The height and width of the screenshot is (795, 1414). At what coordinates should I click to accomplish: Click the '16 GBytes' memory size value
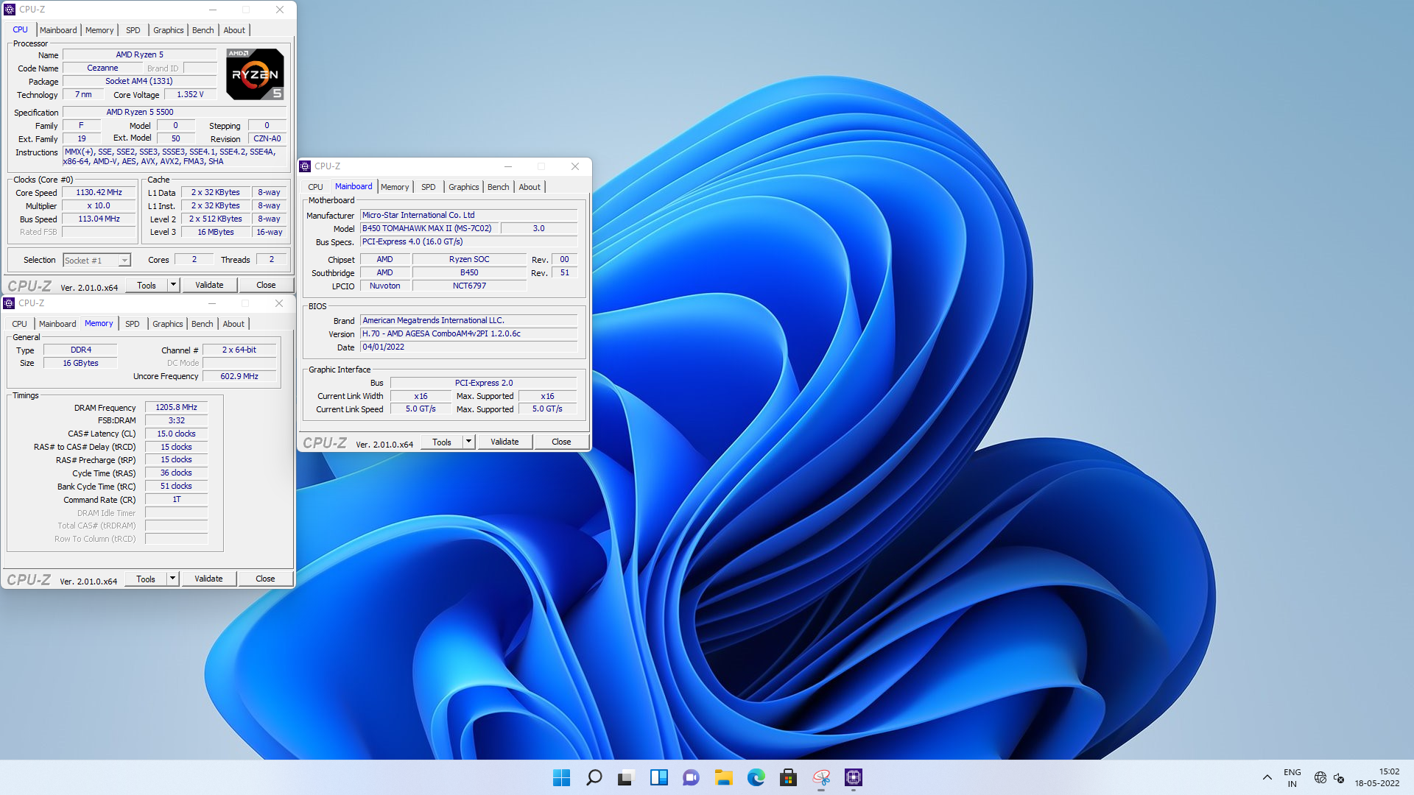[80, 364]
